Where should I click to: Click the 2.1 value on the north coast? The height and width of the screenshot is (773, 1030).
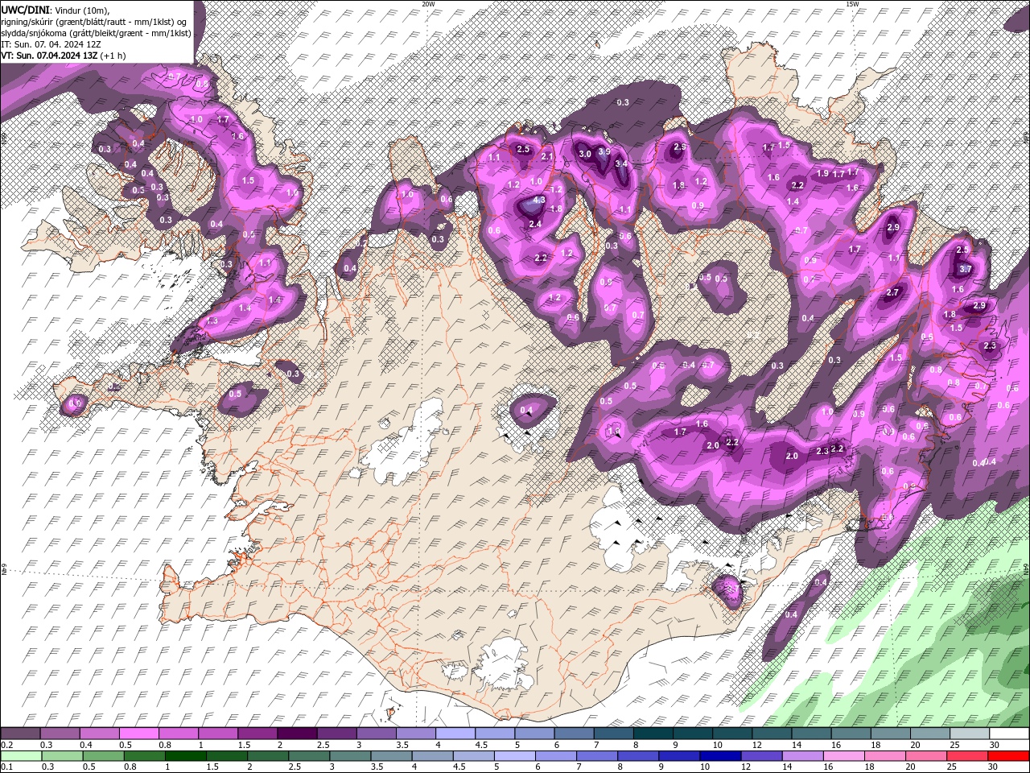(x=547, y=157)
